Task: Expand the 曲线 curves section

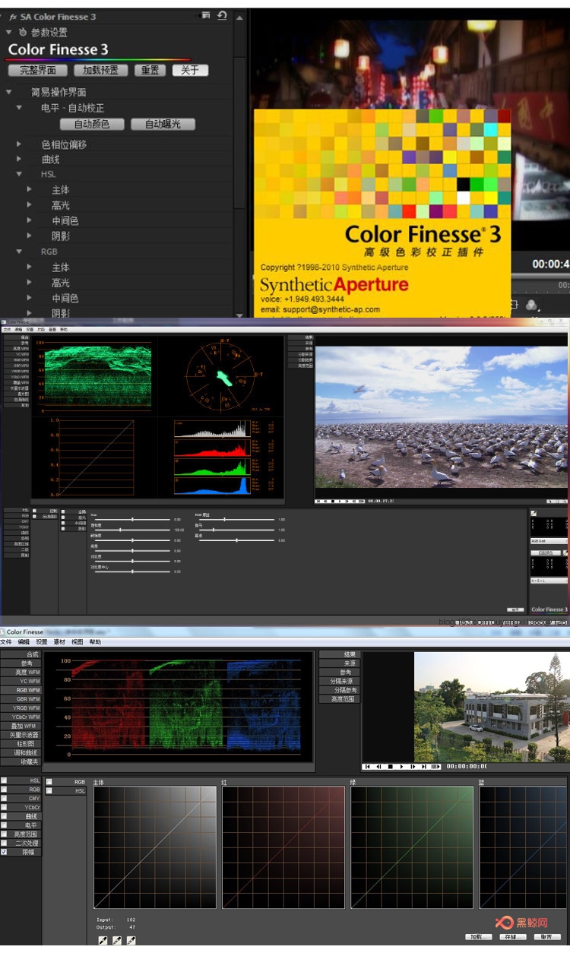Action: 19,160
